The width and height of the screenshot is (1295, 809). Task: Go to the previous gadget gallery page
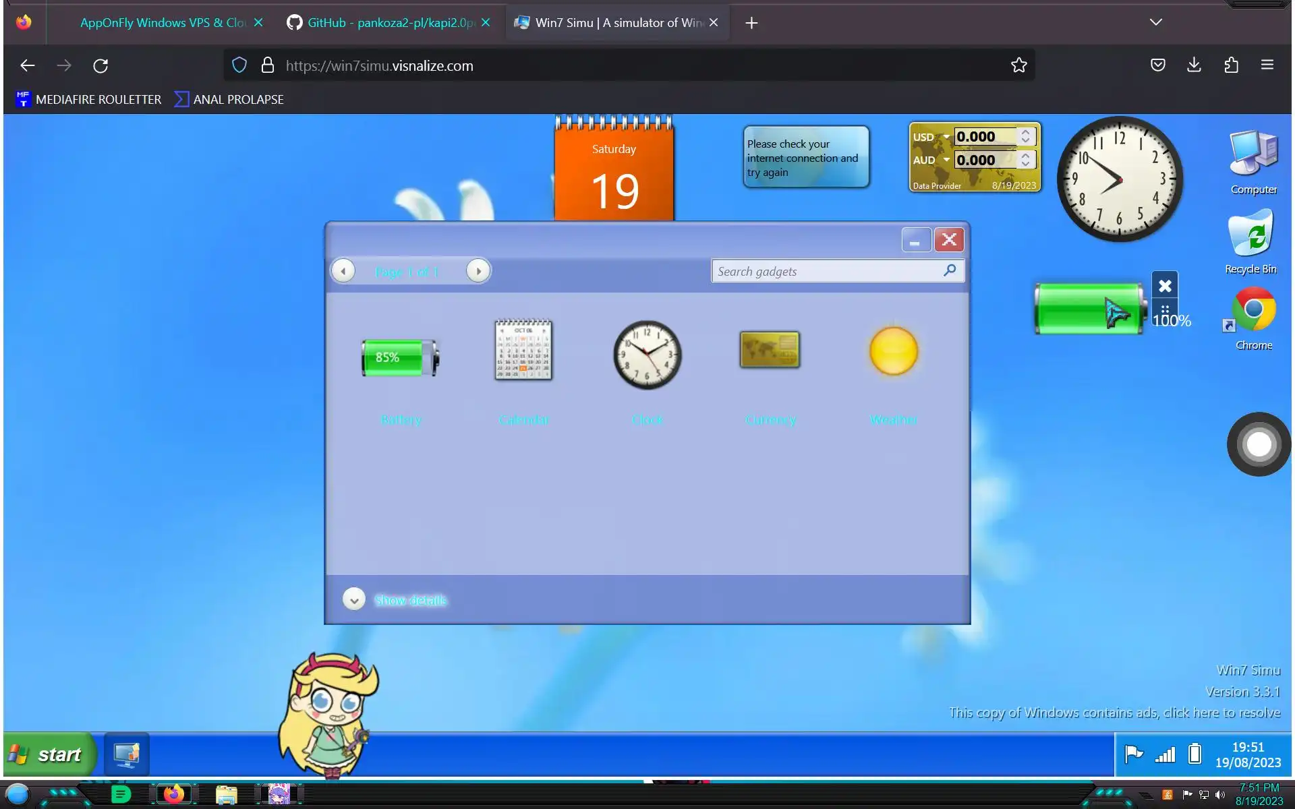343,271
